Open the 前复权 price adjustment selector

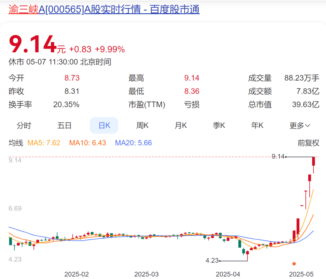tap(308, 143)
